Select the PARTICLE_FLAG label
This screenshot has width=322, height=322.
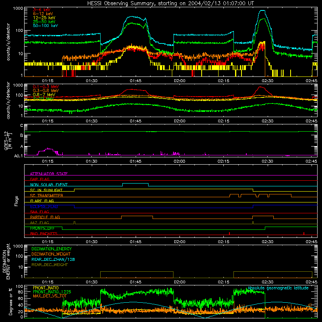coord(45,217)
